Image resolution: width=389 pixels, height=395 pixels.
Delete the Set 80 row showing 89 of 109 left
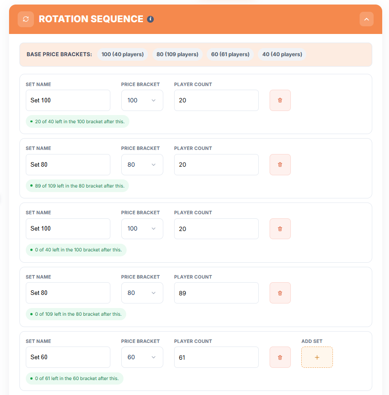tap(280, 165)
